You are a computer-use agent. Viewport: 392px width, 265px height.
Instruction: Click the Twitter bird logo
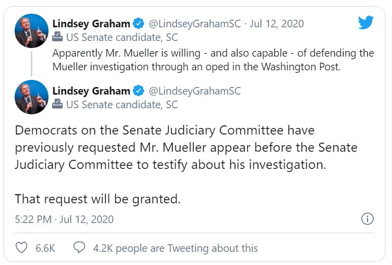click(366, 23)
